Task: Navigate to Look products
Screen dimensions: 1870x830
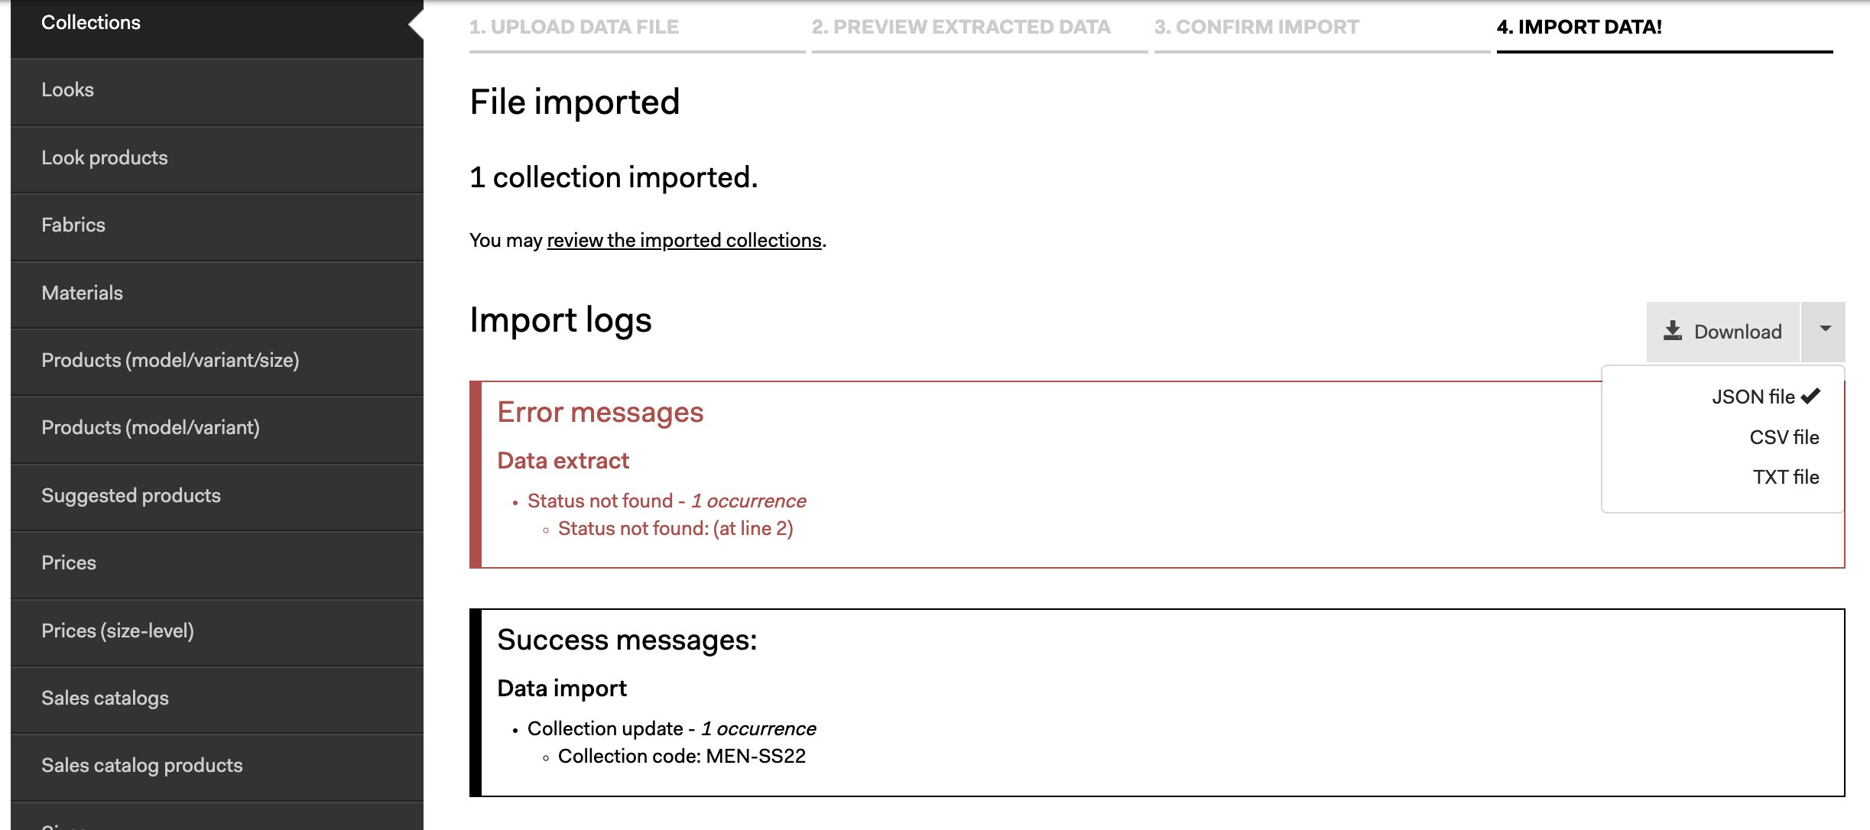Action: (217, 158)
